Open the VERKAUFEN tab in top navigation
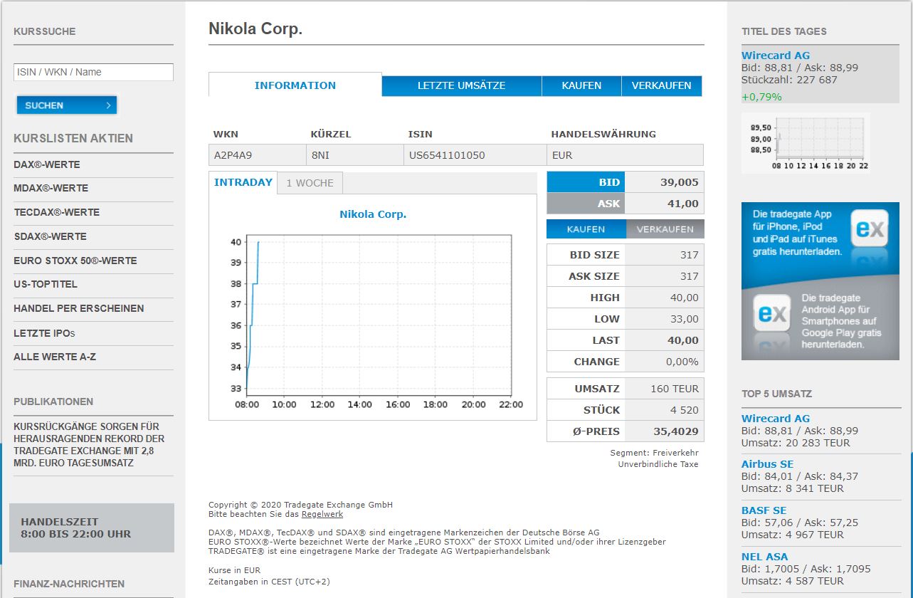 tap(662, 85)
